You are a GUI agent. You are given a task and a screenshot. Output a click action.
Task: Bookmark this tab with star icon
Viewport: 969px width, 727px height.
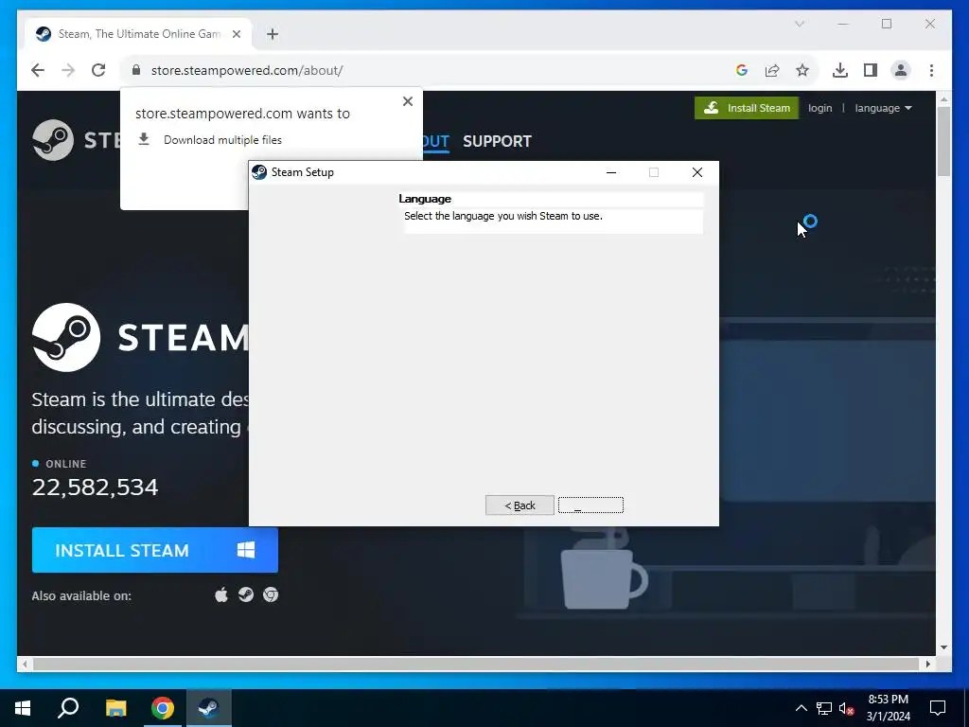click(x=802, y=70)
